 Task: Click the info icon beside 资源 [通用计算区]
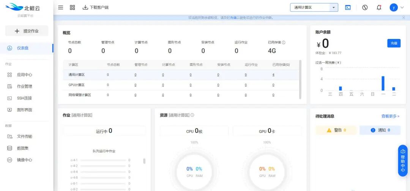click(x=192, y=115)
